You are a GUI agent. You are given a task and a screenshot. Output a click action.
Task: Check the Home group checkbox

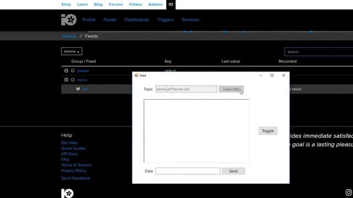point(73,80)
